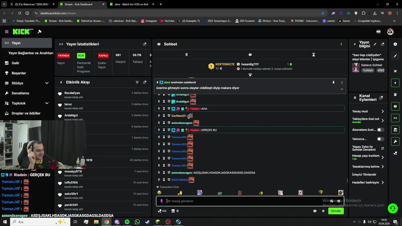Pop out the Etkinlik Akışı panel
This screenshot has width=402, height=226.
pyautogui.click(x=144, y=82)
